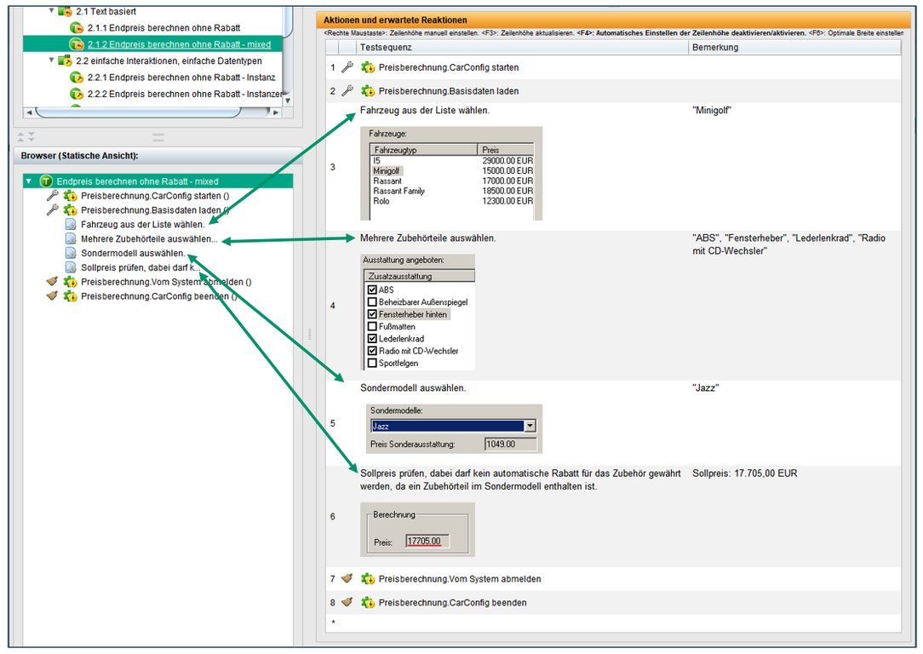Click wrench icon in table row 1
The height and width of the screenshot is (654, 923).
(x=347, y=67)
